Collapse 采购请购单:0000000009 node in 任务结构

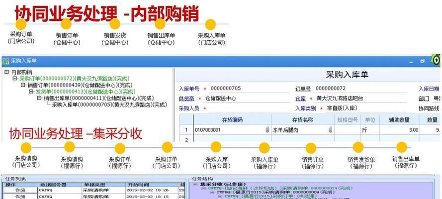(212, 192)
